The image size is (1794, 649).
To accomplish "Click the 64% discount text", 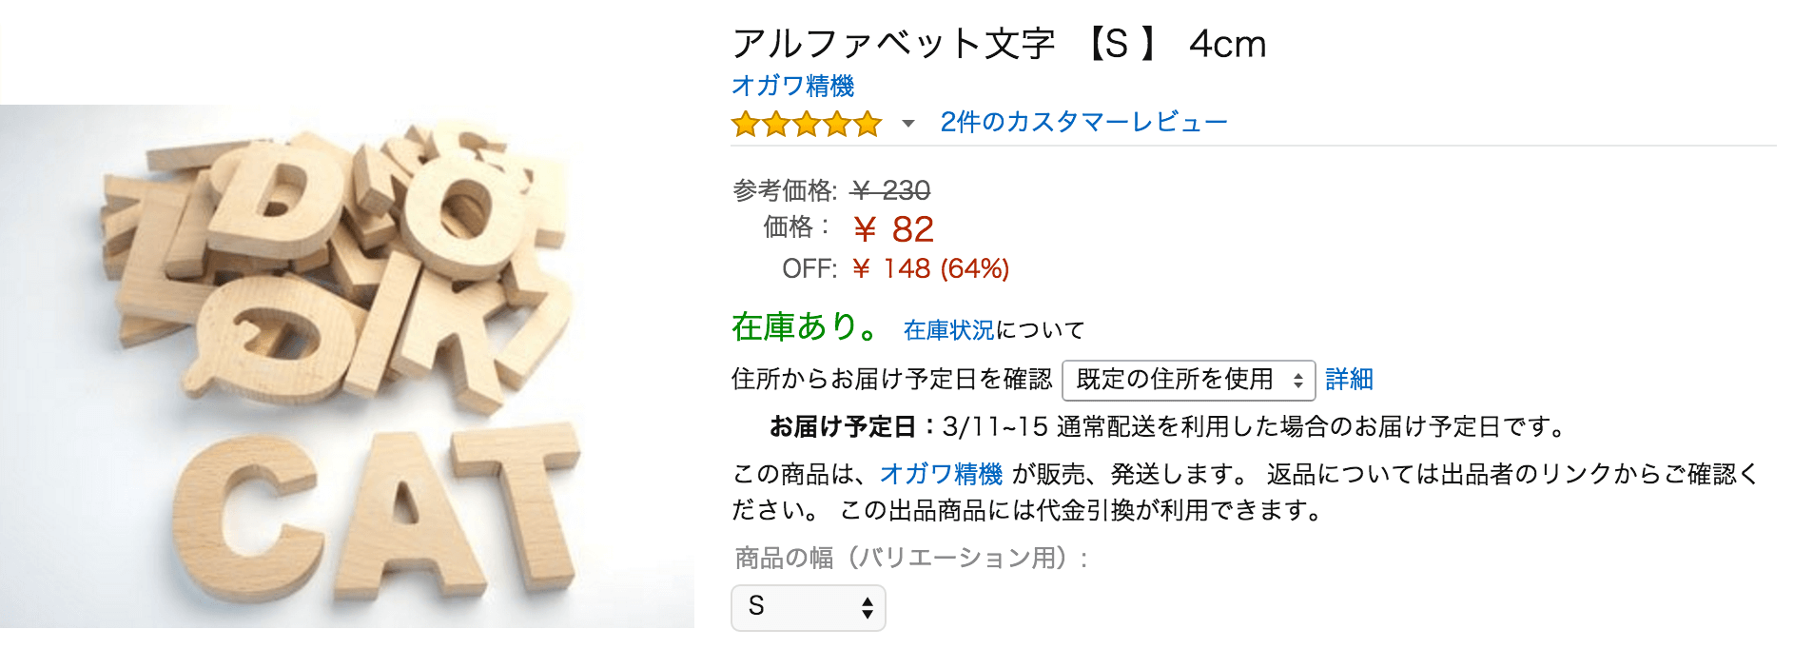I will (x=973, y=269).
